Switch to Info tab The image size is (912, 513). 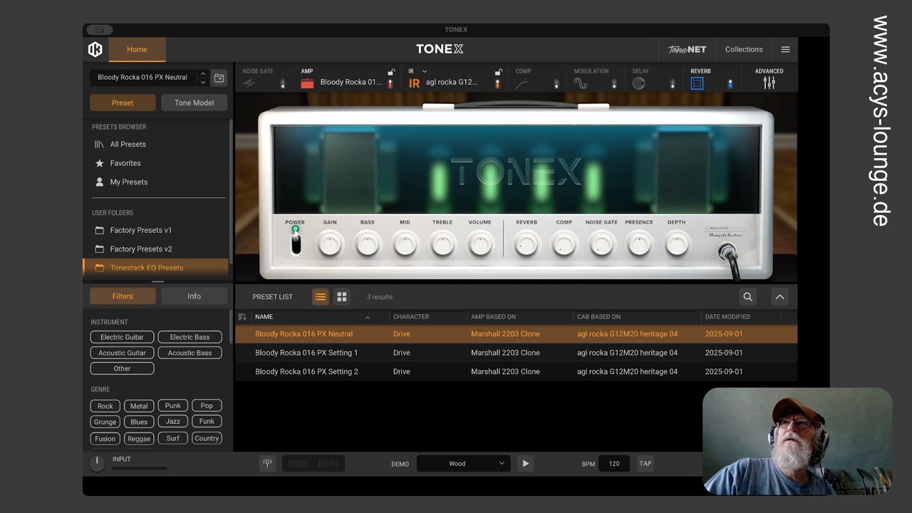[x=194, y=296]
